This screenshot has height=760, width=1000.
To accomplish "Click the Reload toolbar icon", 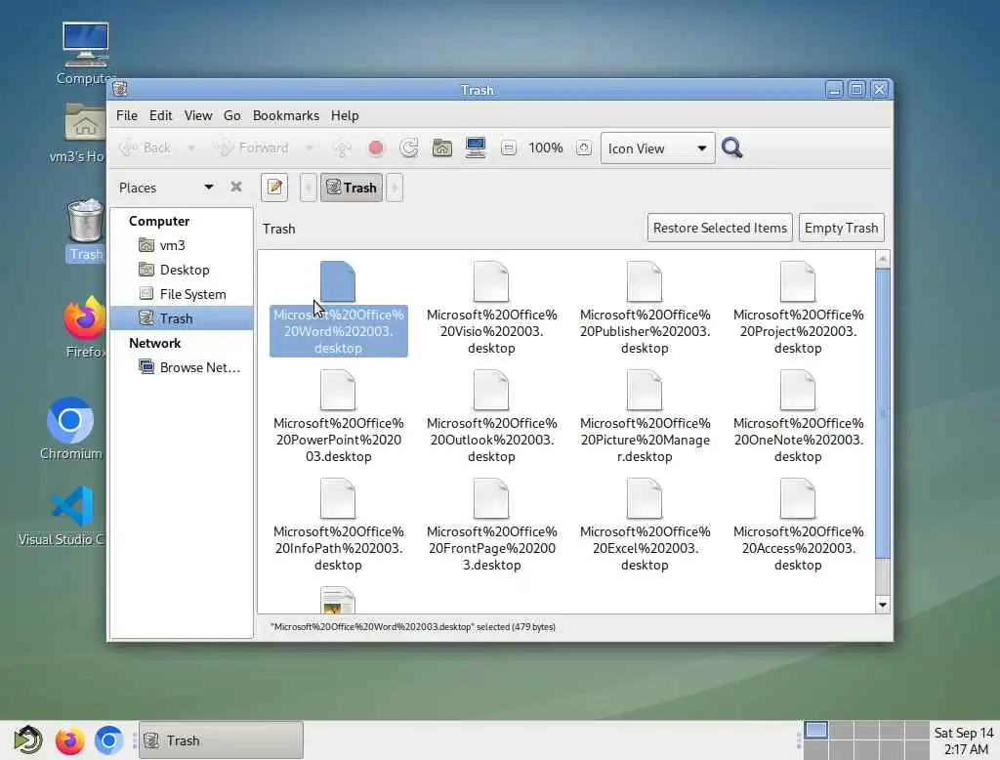I will tap(409, 148).
